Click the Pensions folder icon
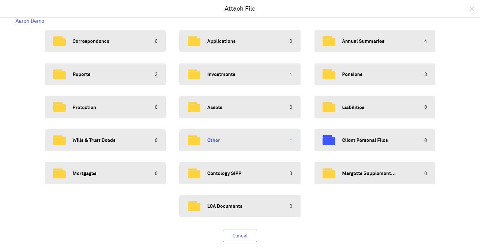This screenshot has height=249, width=480. click(329, 74)
